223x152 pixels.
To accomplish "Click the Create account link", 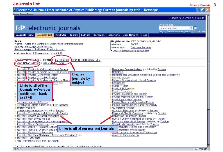I will click(x=175, y=31).
